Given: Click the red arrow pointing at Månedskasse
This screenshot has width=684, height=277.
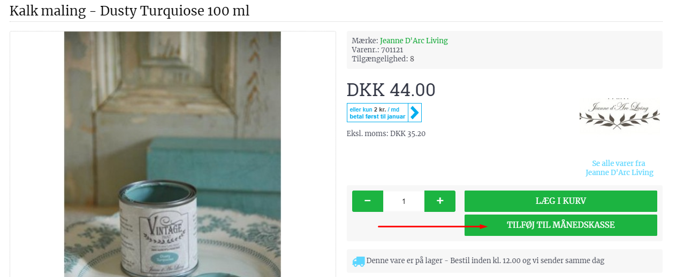Looking at the screenshot, I should click(433, 226).
